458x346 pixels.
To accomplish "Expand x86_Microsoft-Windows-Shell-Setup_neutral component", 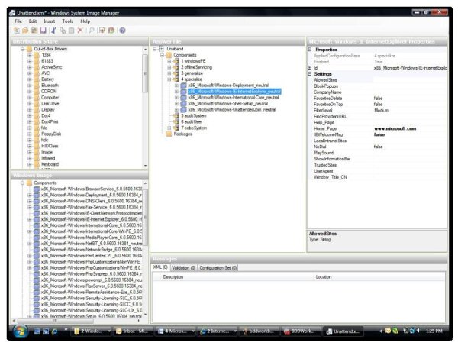I will [176, 104].
